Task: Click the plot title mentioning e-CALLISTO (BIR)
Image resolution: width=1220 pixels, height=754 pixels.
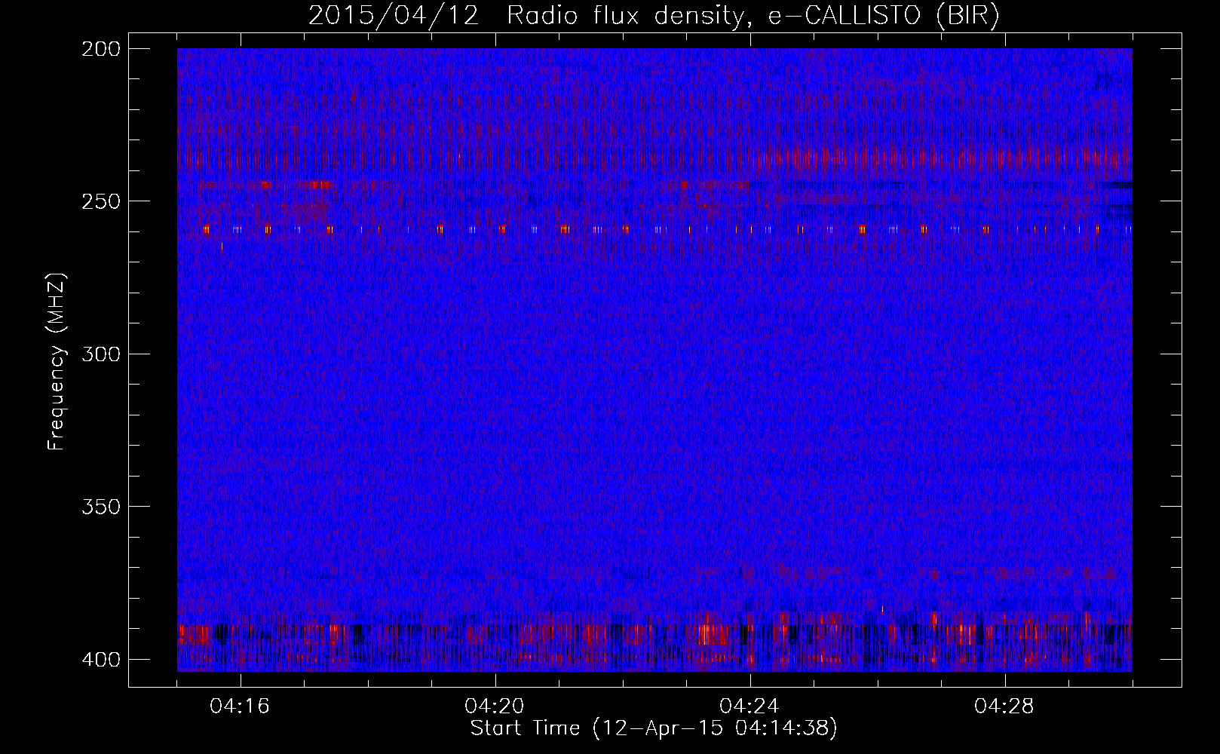Action: pyautogui.click(x=654, y=16)
